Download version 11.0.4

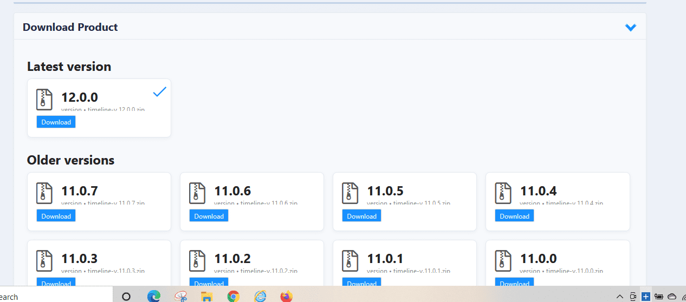click(515, 216)
